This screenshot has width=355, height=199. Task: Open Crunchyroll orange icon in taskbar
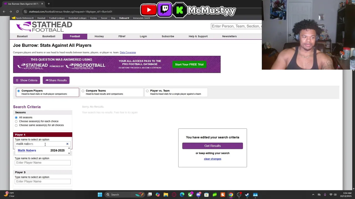coord(223,195)
